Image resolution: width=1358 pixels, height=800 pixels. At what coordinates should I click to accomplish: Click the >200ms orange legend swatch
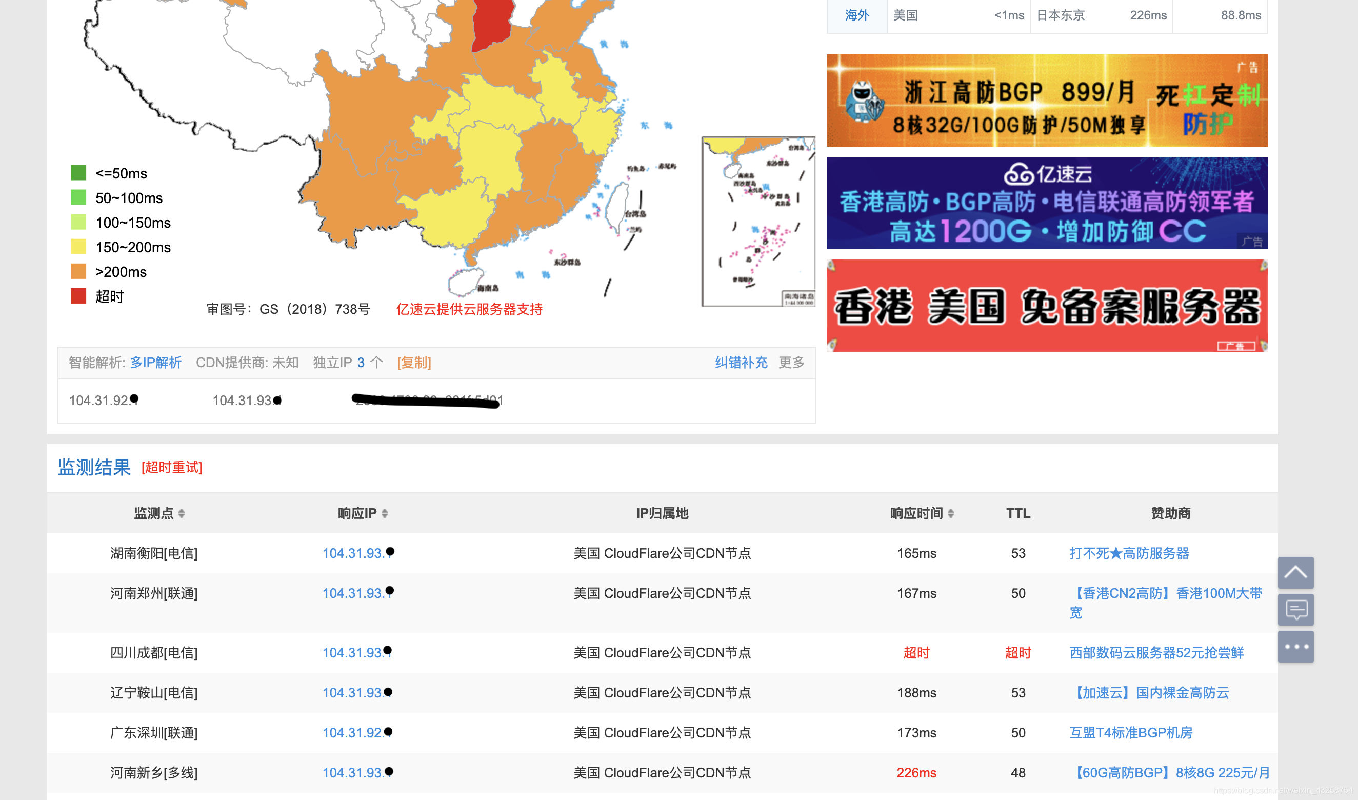coord(78,271)
